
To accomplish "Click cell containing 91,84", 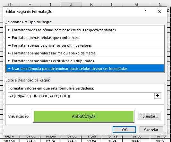I will click(x=92, y=140).
